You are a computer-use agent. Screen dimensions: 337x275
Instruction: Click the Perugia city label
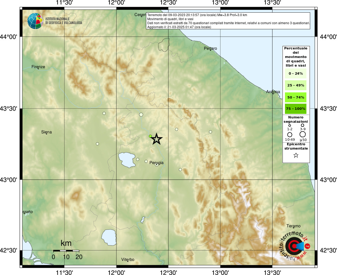(156, 163)
